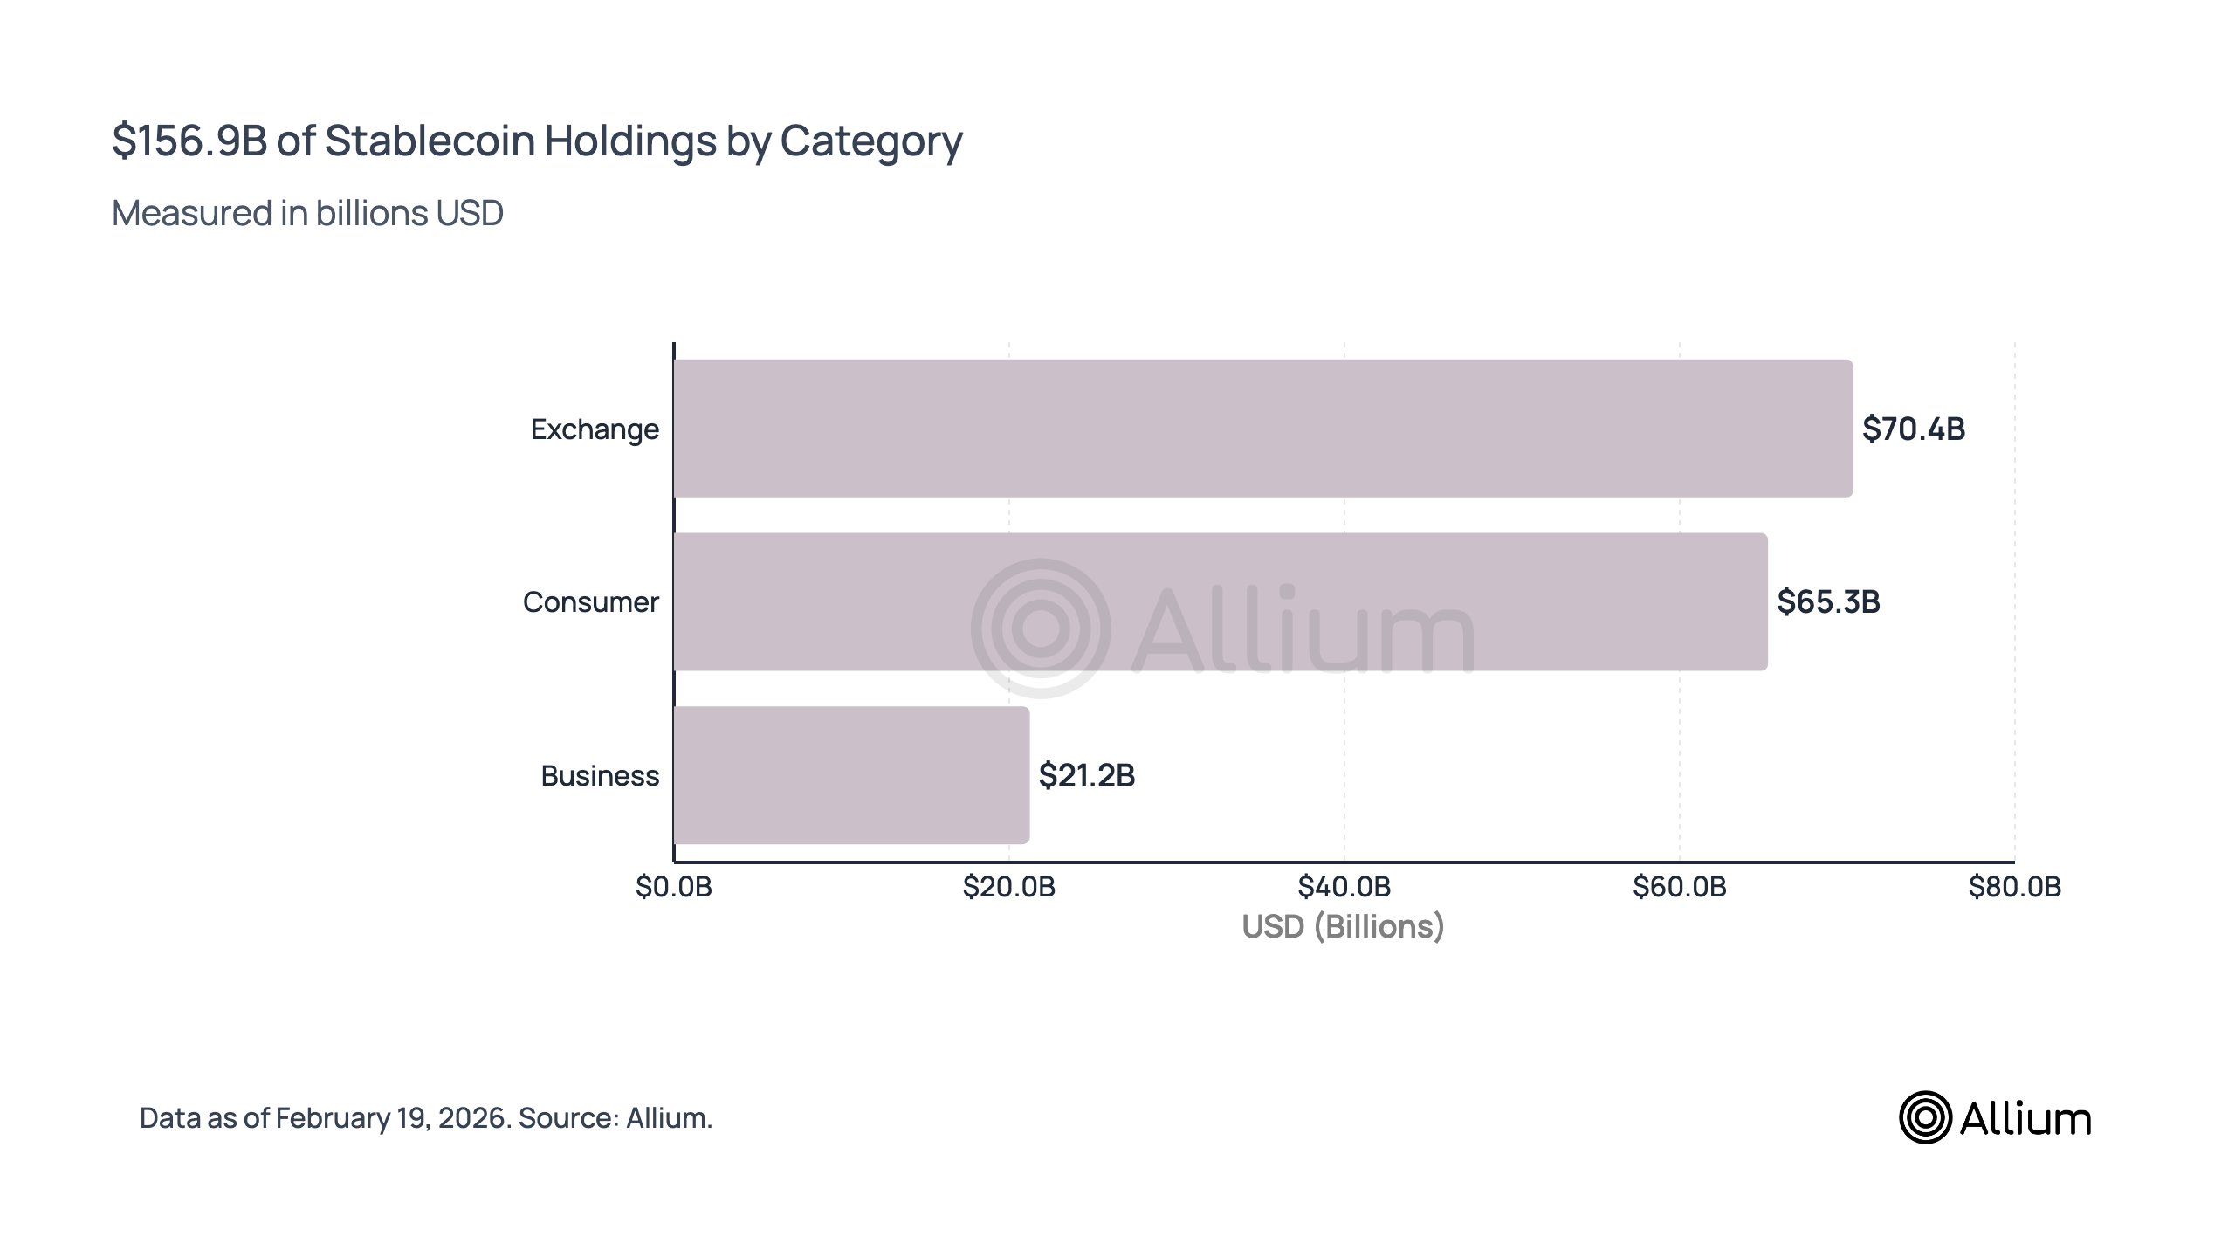Click the $21.2B value label

coord(1086,775)
